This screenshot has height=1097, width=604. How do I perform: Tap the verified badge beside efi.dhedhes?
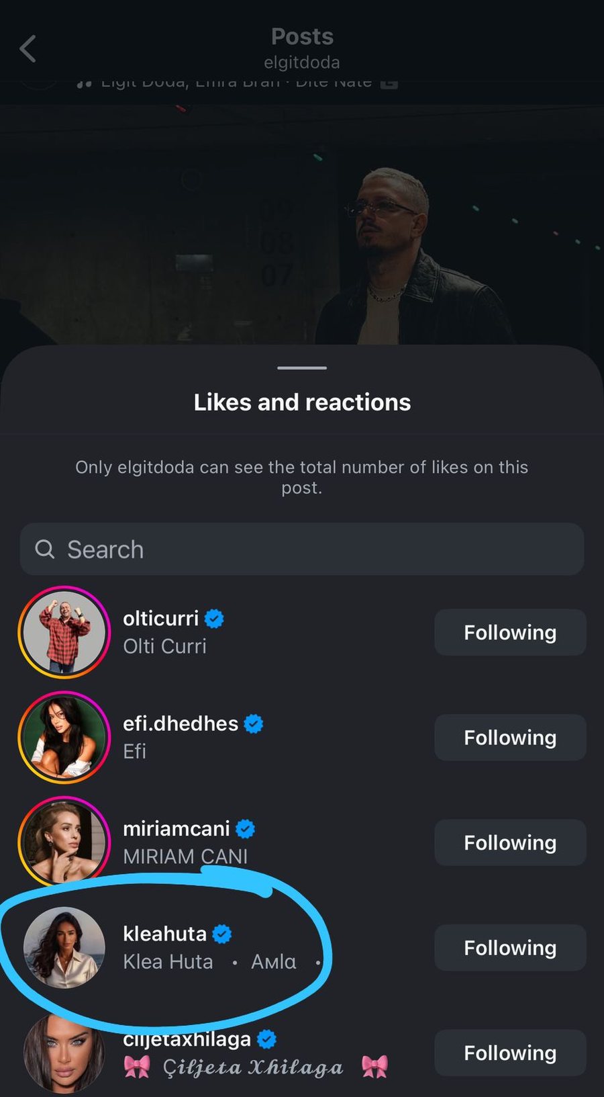(254, 723)
